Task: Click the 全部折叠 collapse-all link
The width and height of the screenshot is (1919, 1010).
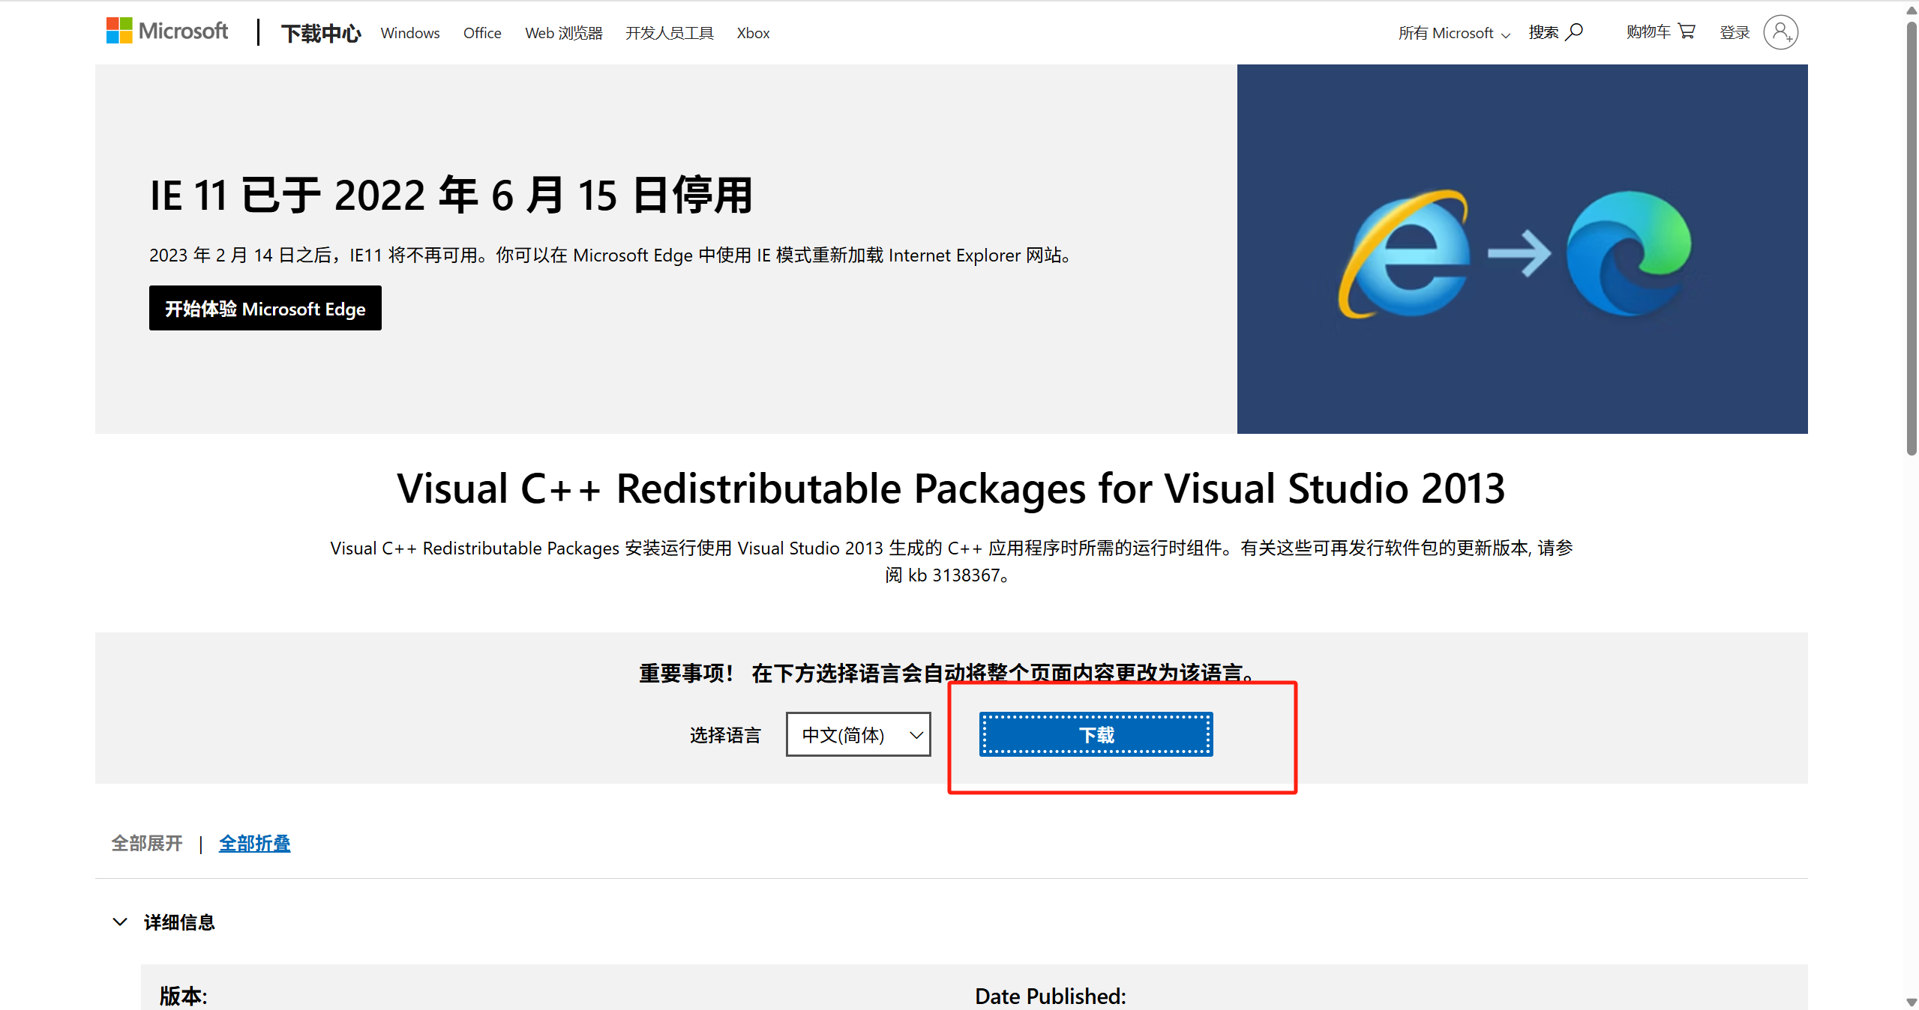Action: 254,843
